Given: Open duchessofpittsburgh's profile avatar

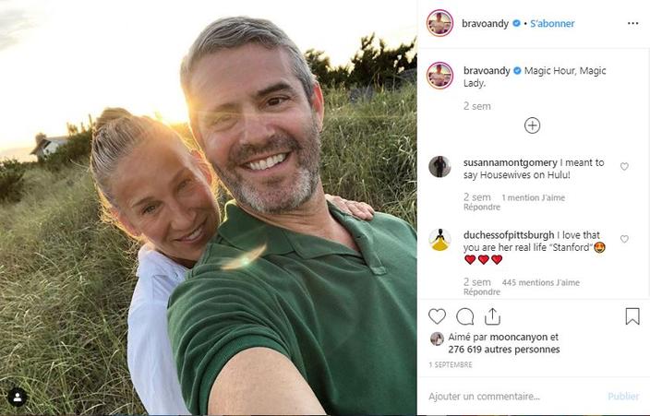Looking at the screenshot, I should (x=440, y=240).
